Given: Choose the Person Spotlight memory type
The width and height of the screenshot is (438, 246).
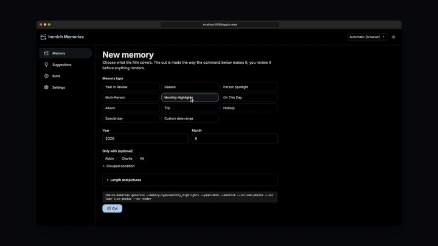Looking at the screenshot, I should pyautogui.click(x=249, y=87).
